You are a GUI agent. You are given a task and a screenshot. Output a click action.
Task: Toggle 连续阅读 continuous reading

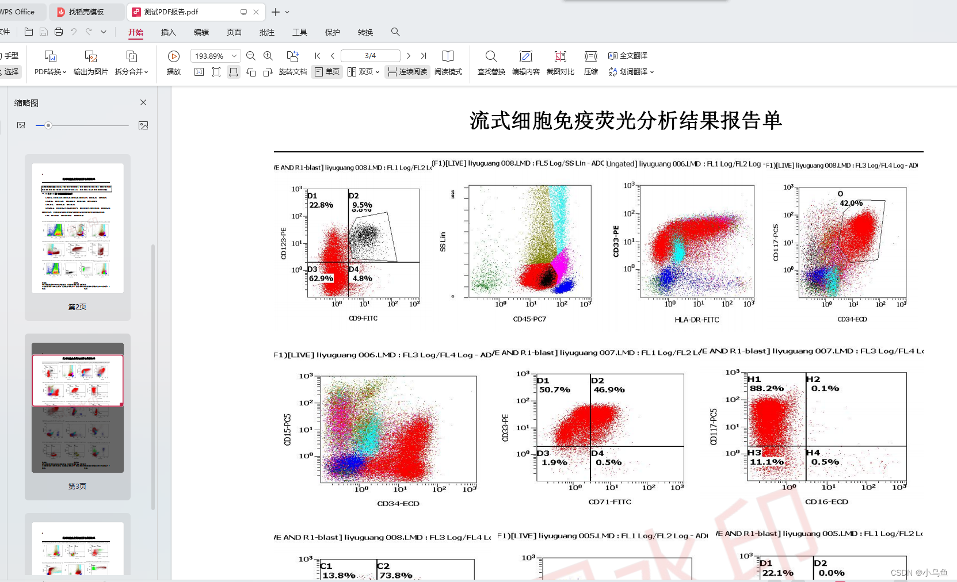tap(407, 72)
